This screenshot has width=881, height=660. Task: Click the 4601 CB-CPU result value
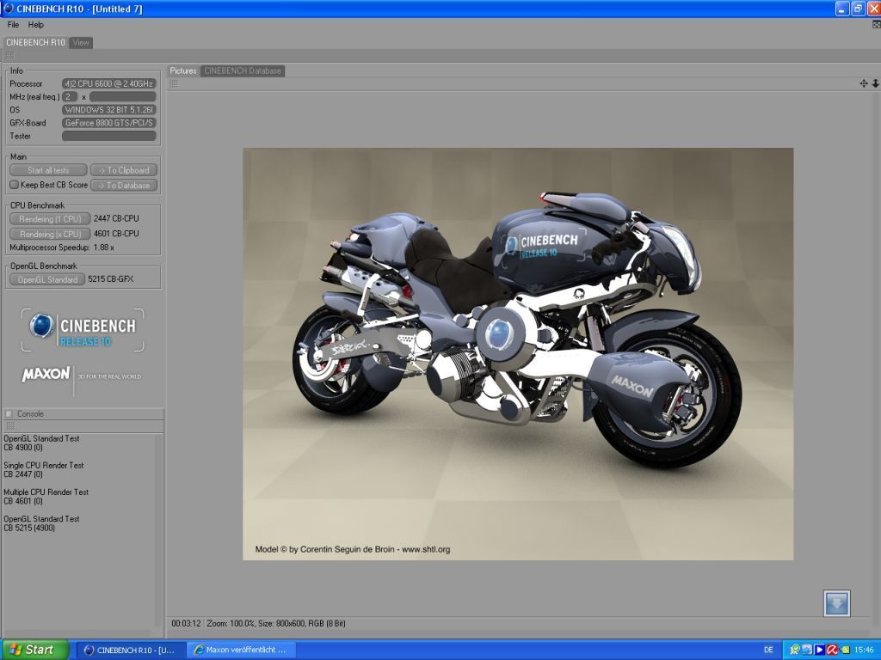click(x=116, y=234)
